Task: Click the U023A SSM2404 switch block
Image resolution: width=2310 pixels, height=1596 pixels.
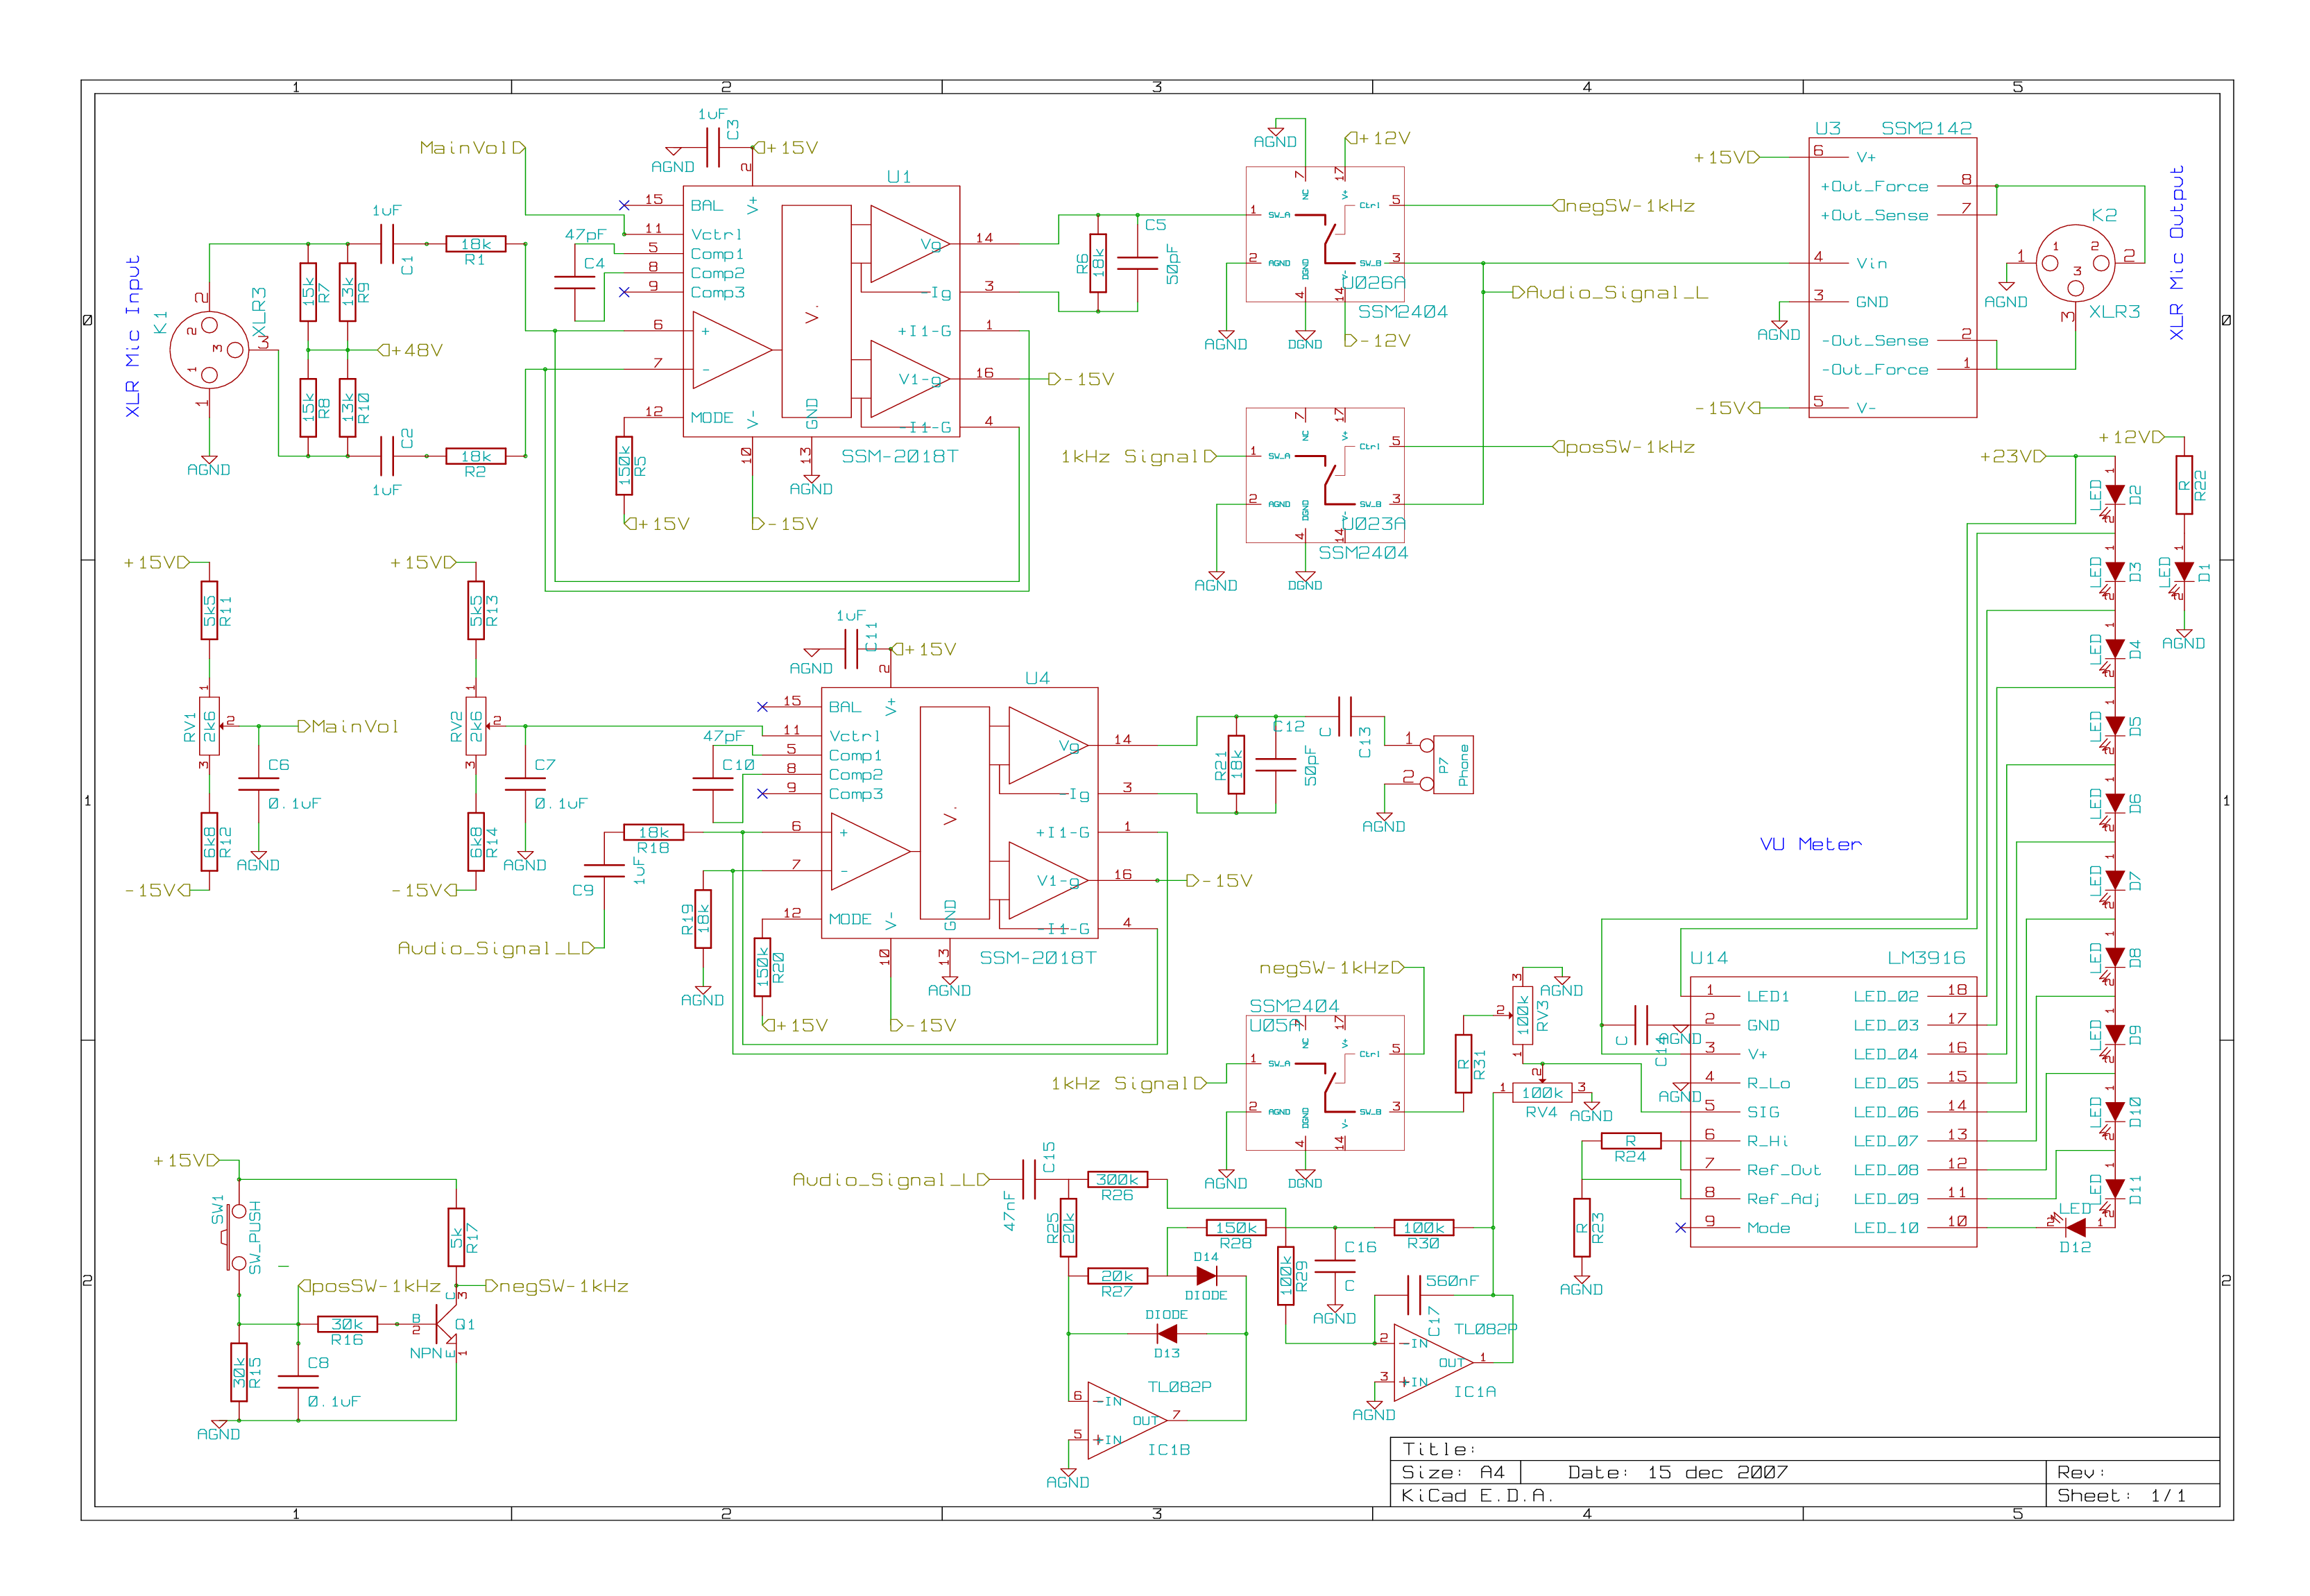Action: coord(1325,475)
